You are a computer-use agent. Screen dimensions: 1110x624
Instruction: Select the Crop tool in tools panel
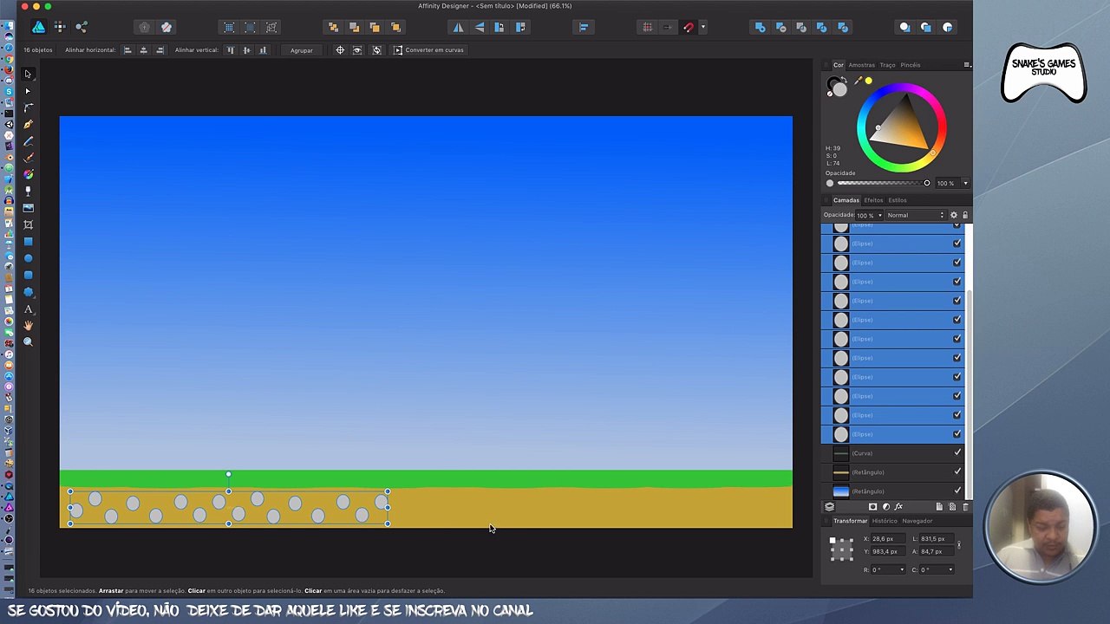tap(28, 224)
